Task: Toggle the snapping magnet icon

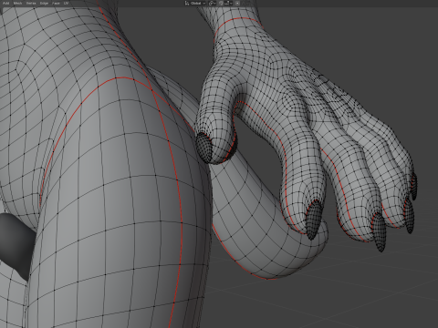Action: point(221,4)
